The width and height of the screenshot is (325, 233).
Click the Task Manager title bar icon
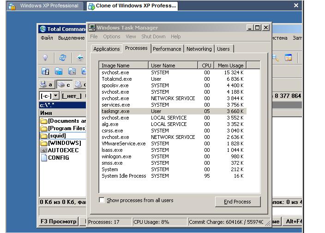click(x=92, y=27)
